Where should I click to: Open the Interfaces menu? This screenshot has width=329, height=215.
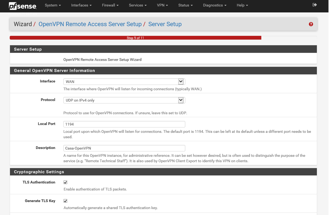pyautogui.click(x=81, y=5)
